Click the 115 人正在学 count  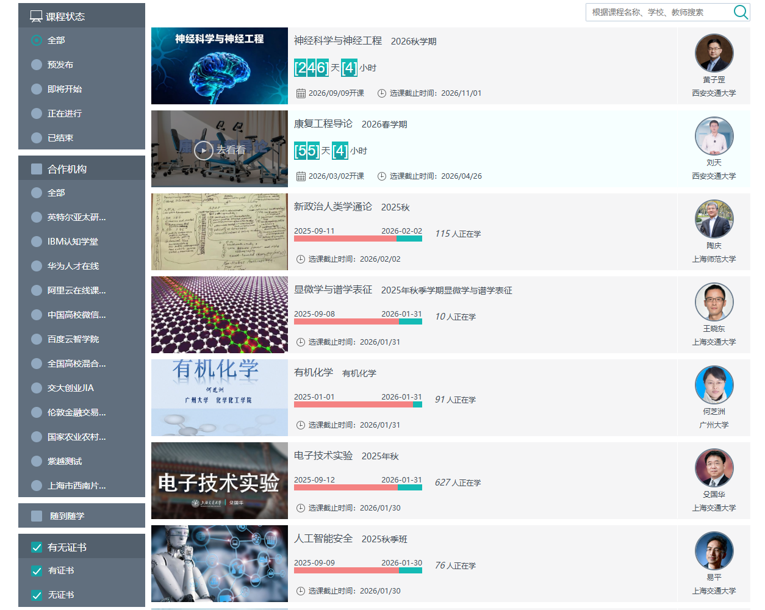(x=458, y=234)
